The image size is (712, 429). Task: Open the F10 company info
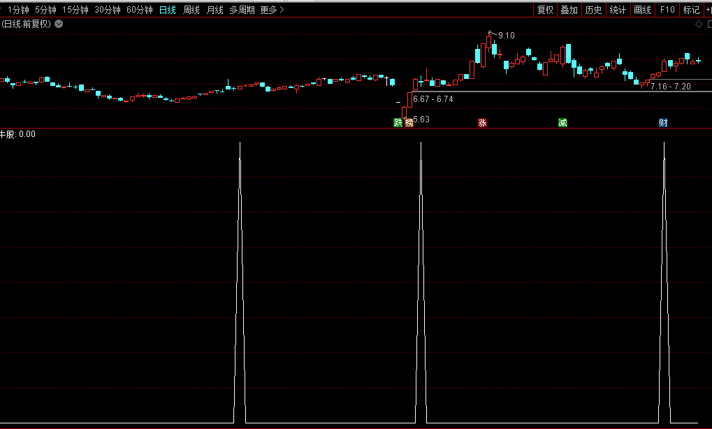click(667, 10)
